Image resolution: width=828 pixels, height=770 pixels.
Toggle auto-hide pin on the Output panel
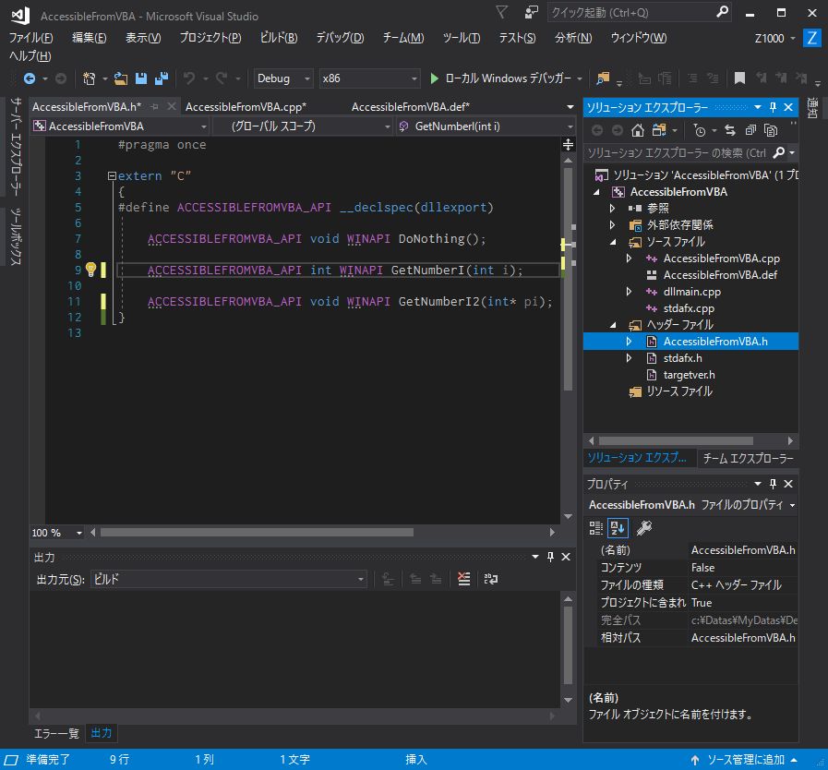click(551, 557)
